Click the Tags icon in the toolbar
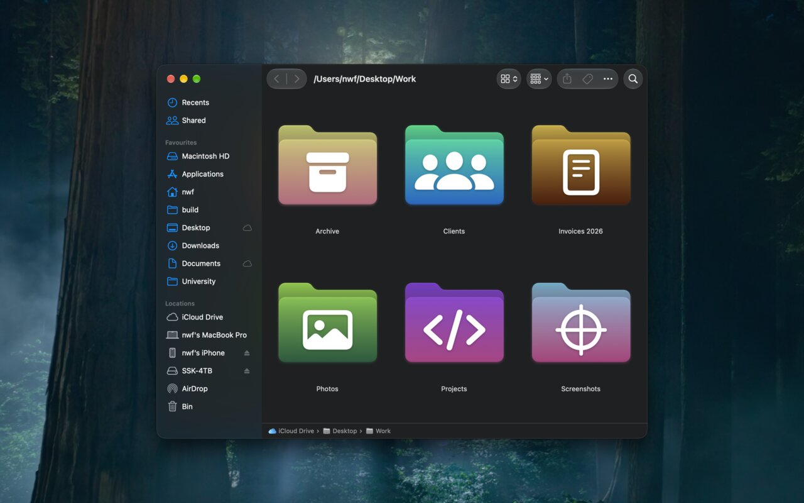This screenshot has width=804, height=503. point(588,79)
